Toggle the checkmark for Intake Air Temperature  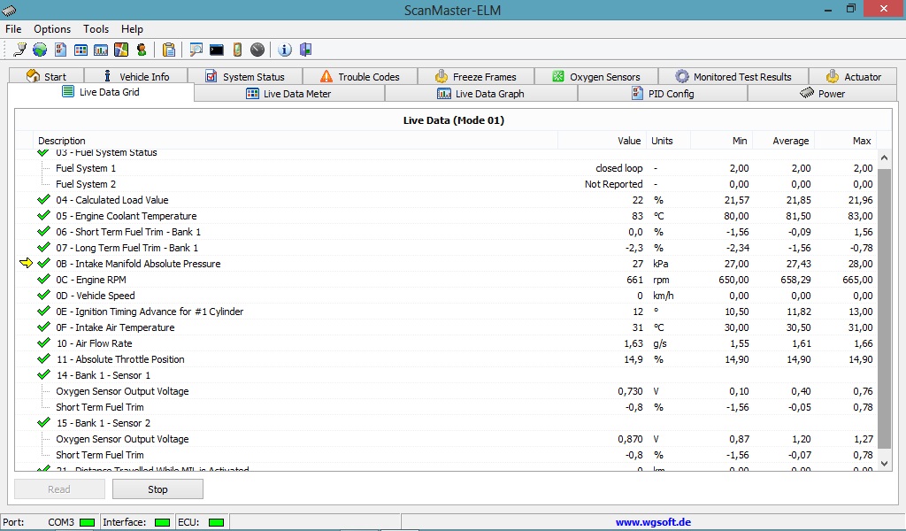click(x=43, y=327)
